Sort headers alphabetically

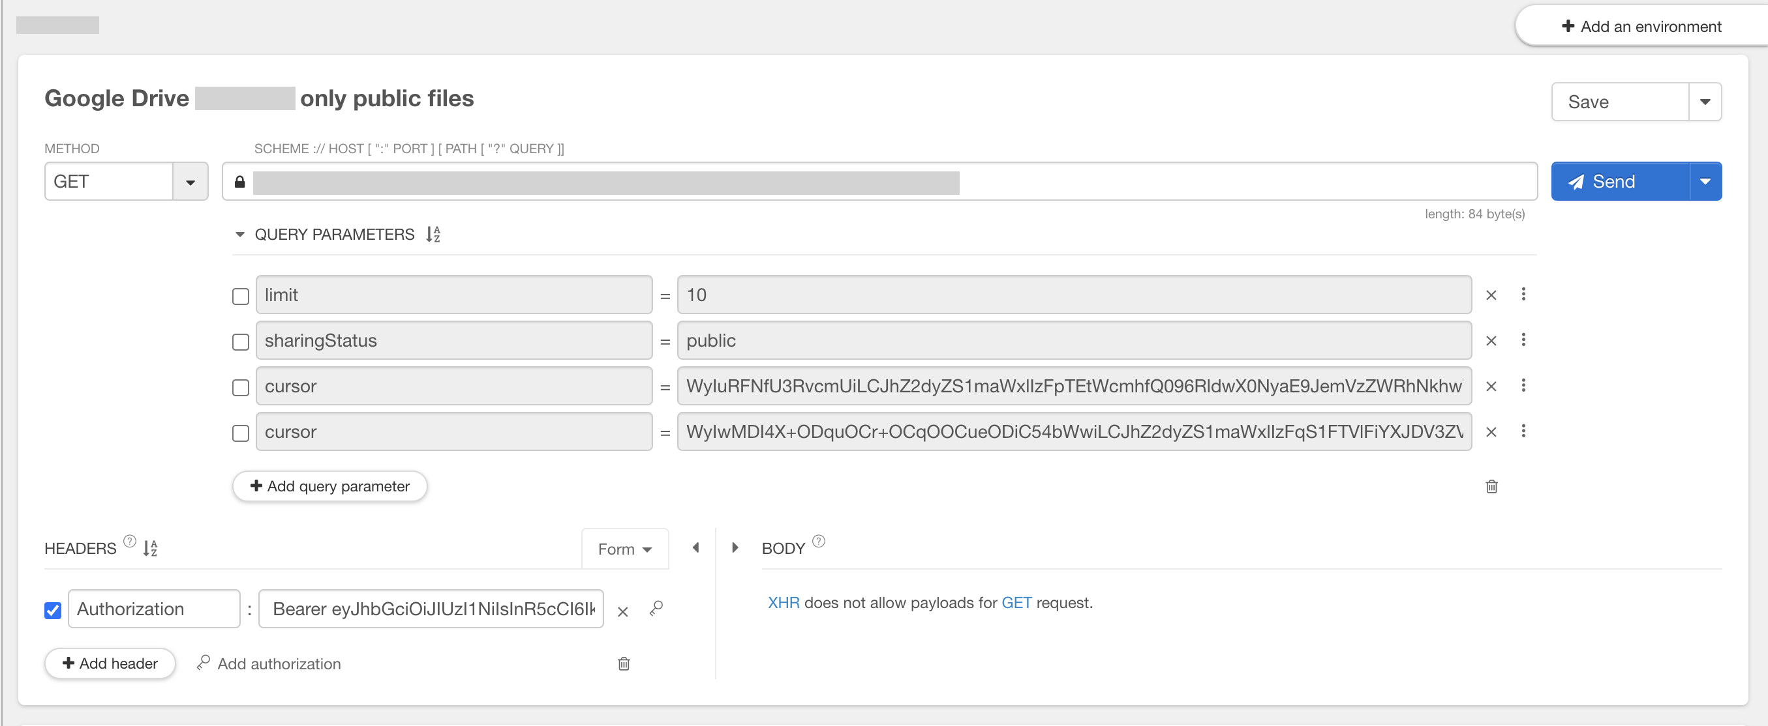[x=150, y=549]
